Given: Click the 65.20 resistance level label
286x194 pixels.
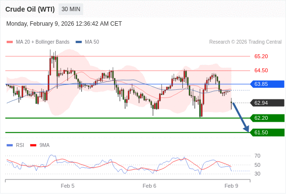Looking at the screenshot, I should (x=261, y=56).
